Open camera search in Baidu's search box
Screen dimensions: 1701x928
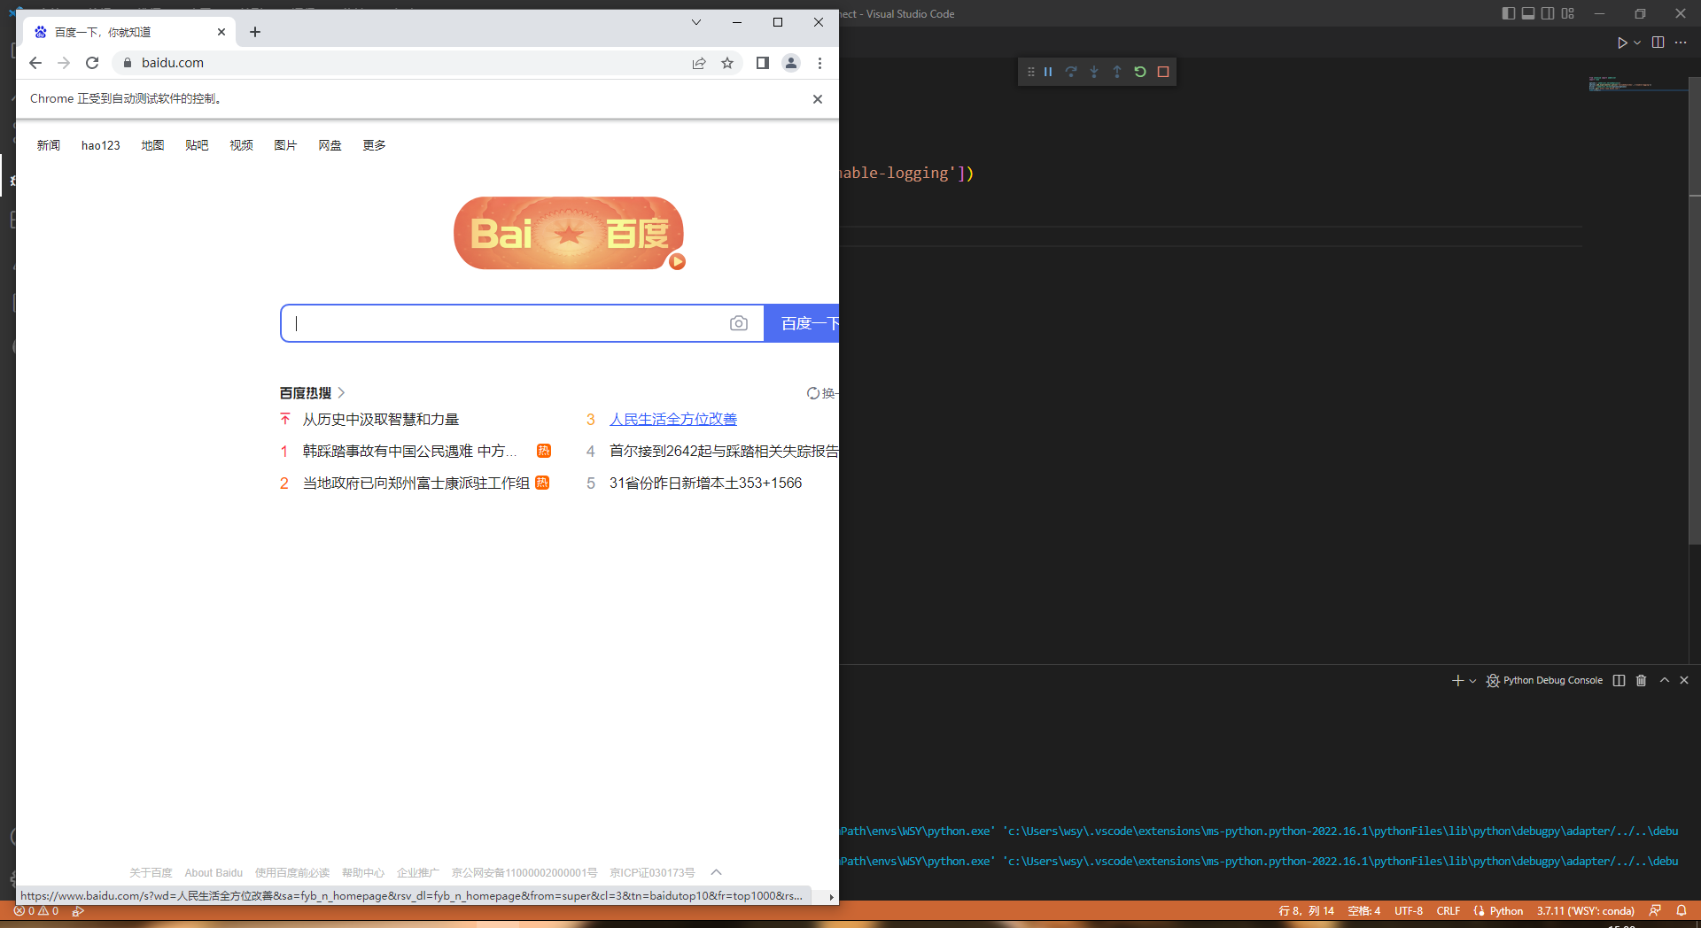click(x=739, y=323)
